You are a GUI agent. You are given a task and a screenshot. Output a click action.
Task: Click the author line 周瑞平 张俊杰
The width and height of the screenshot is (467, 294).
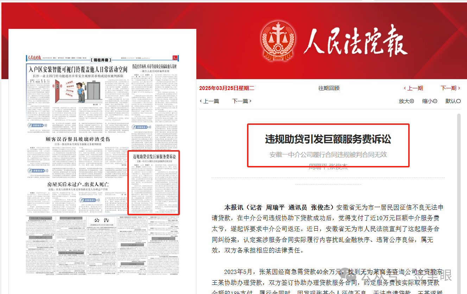[x=328, y=166]
